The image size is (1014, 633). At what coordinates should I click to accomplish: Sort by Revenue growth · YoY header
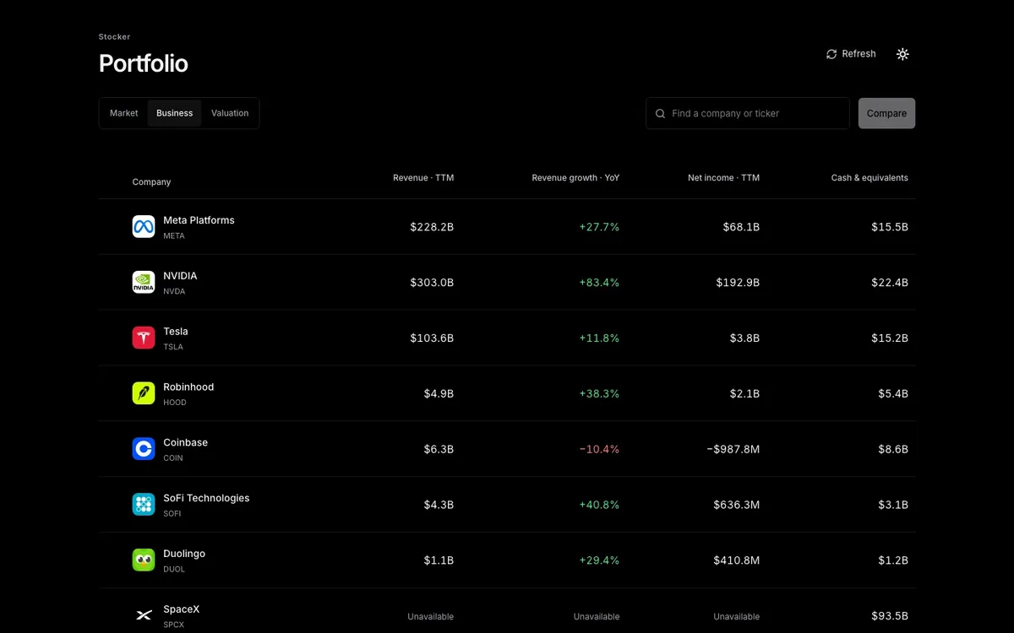[575, 177]
